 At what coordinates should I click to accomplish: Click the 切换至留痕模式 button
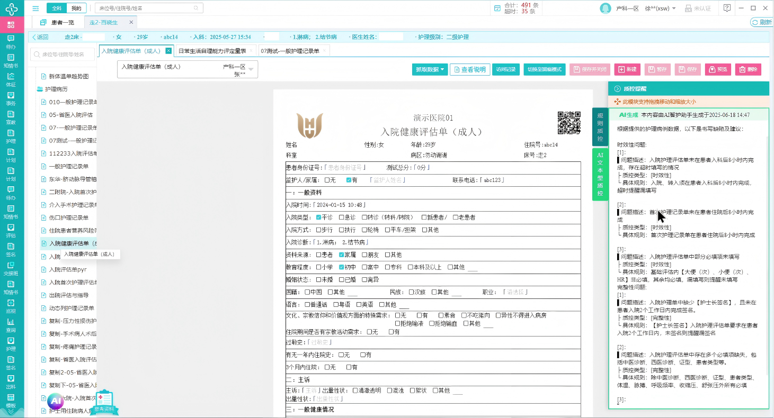pyautogui.click(x=545, y=69)
